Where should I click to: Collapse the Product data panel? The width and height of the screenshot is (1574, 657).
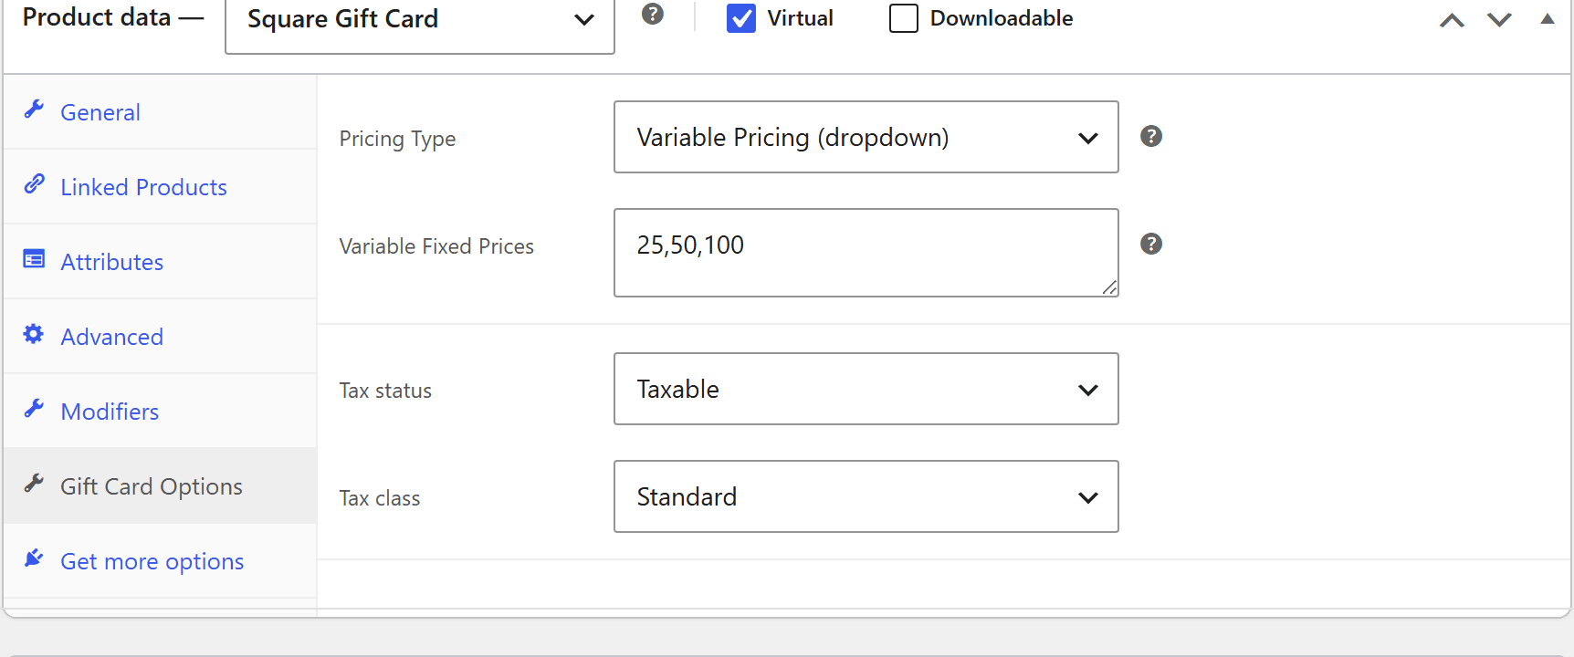pos(1548,19)
